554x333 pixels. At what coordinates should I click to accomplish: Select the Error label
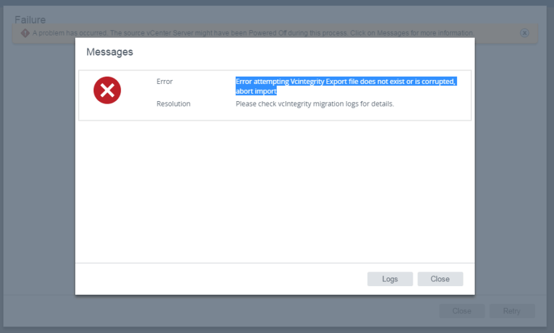coord(164,81)
